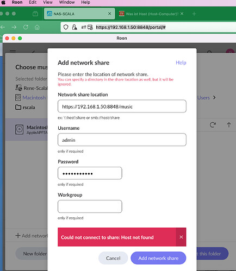Image resolution: width=236 pixels, height=271 pixels.
Task: Click the New folder button
Action: tap(32, 254)
